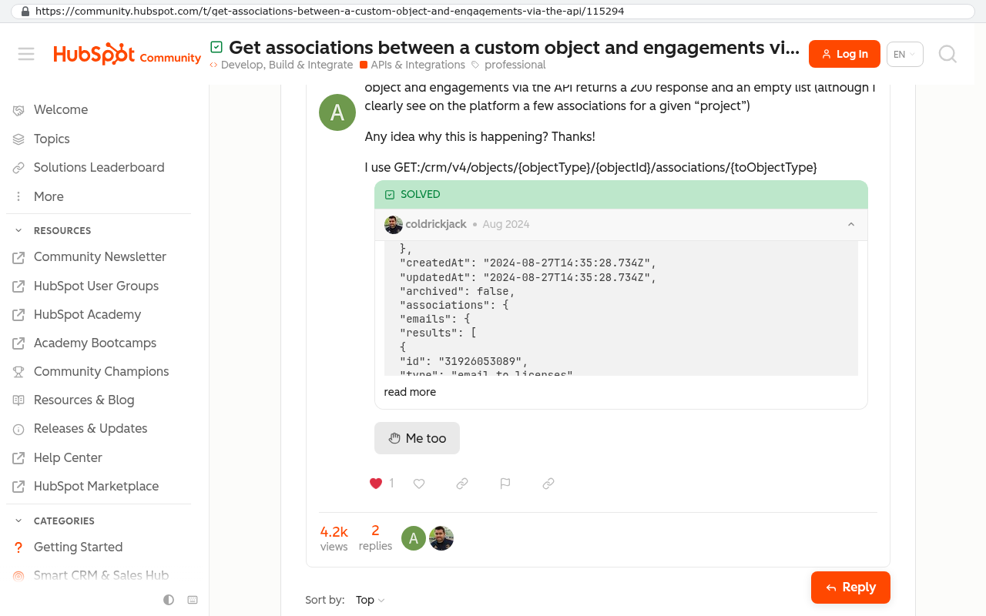This screenshot has height=616, width=986.
Task: Click coldrickjack's avatar in the solved quote
Action: point(394,225)
